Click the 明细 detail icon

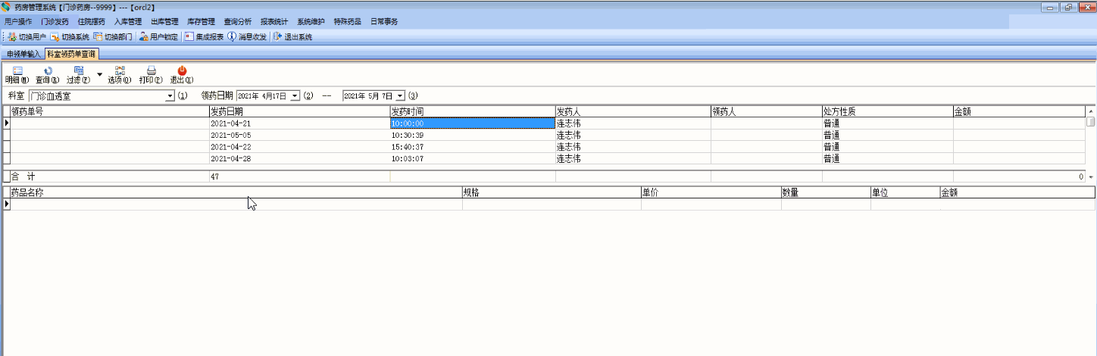click(17, 74)
